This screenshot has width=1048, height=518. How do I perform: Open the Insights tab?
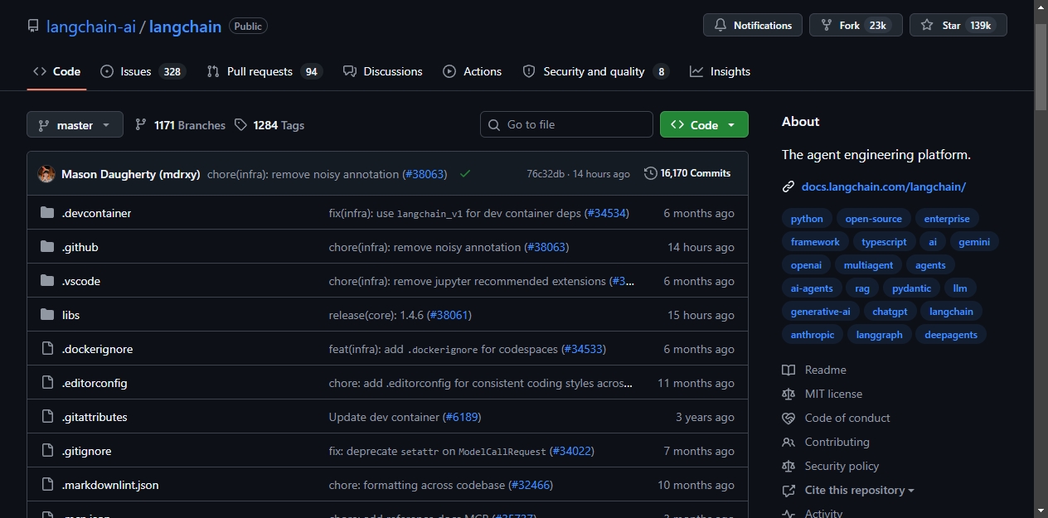tap(720, 71)
